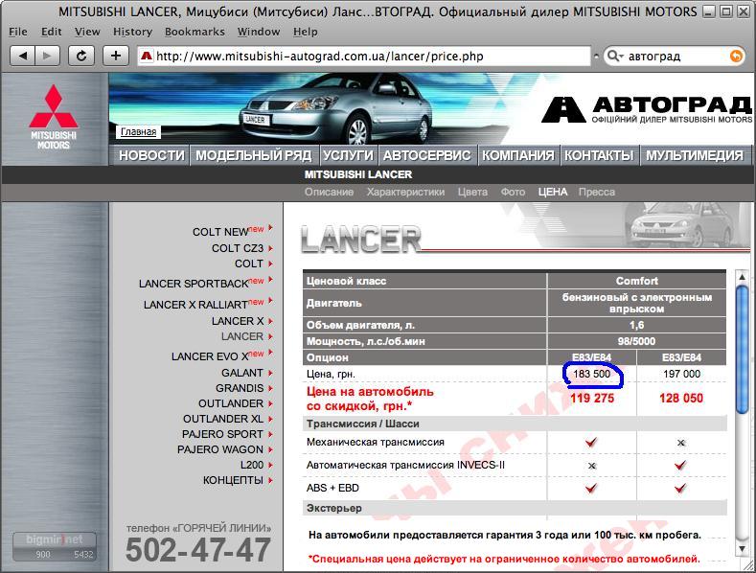Open PAJERO WAGON model page
The height and width of the screenshot is (573, 756).
coord(220,449)
